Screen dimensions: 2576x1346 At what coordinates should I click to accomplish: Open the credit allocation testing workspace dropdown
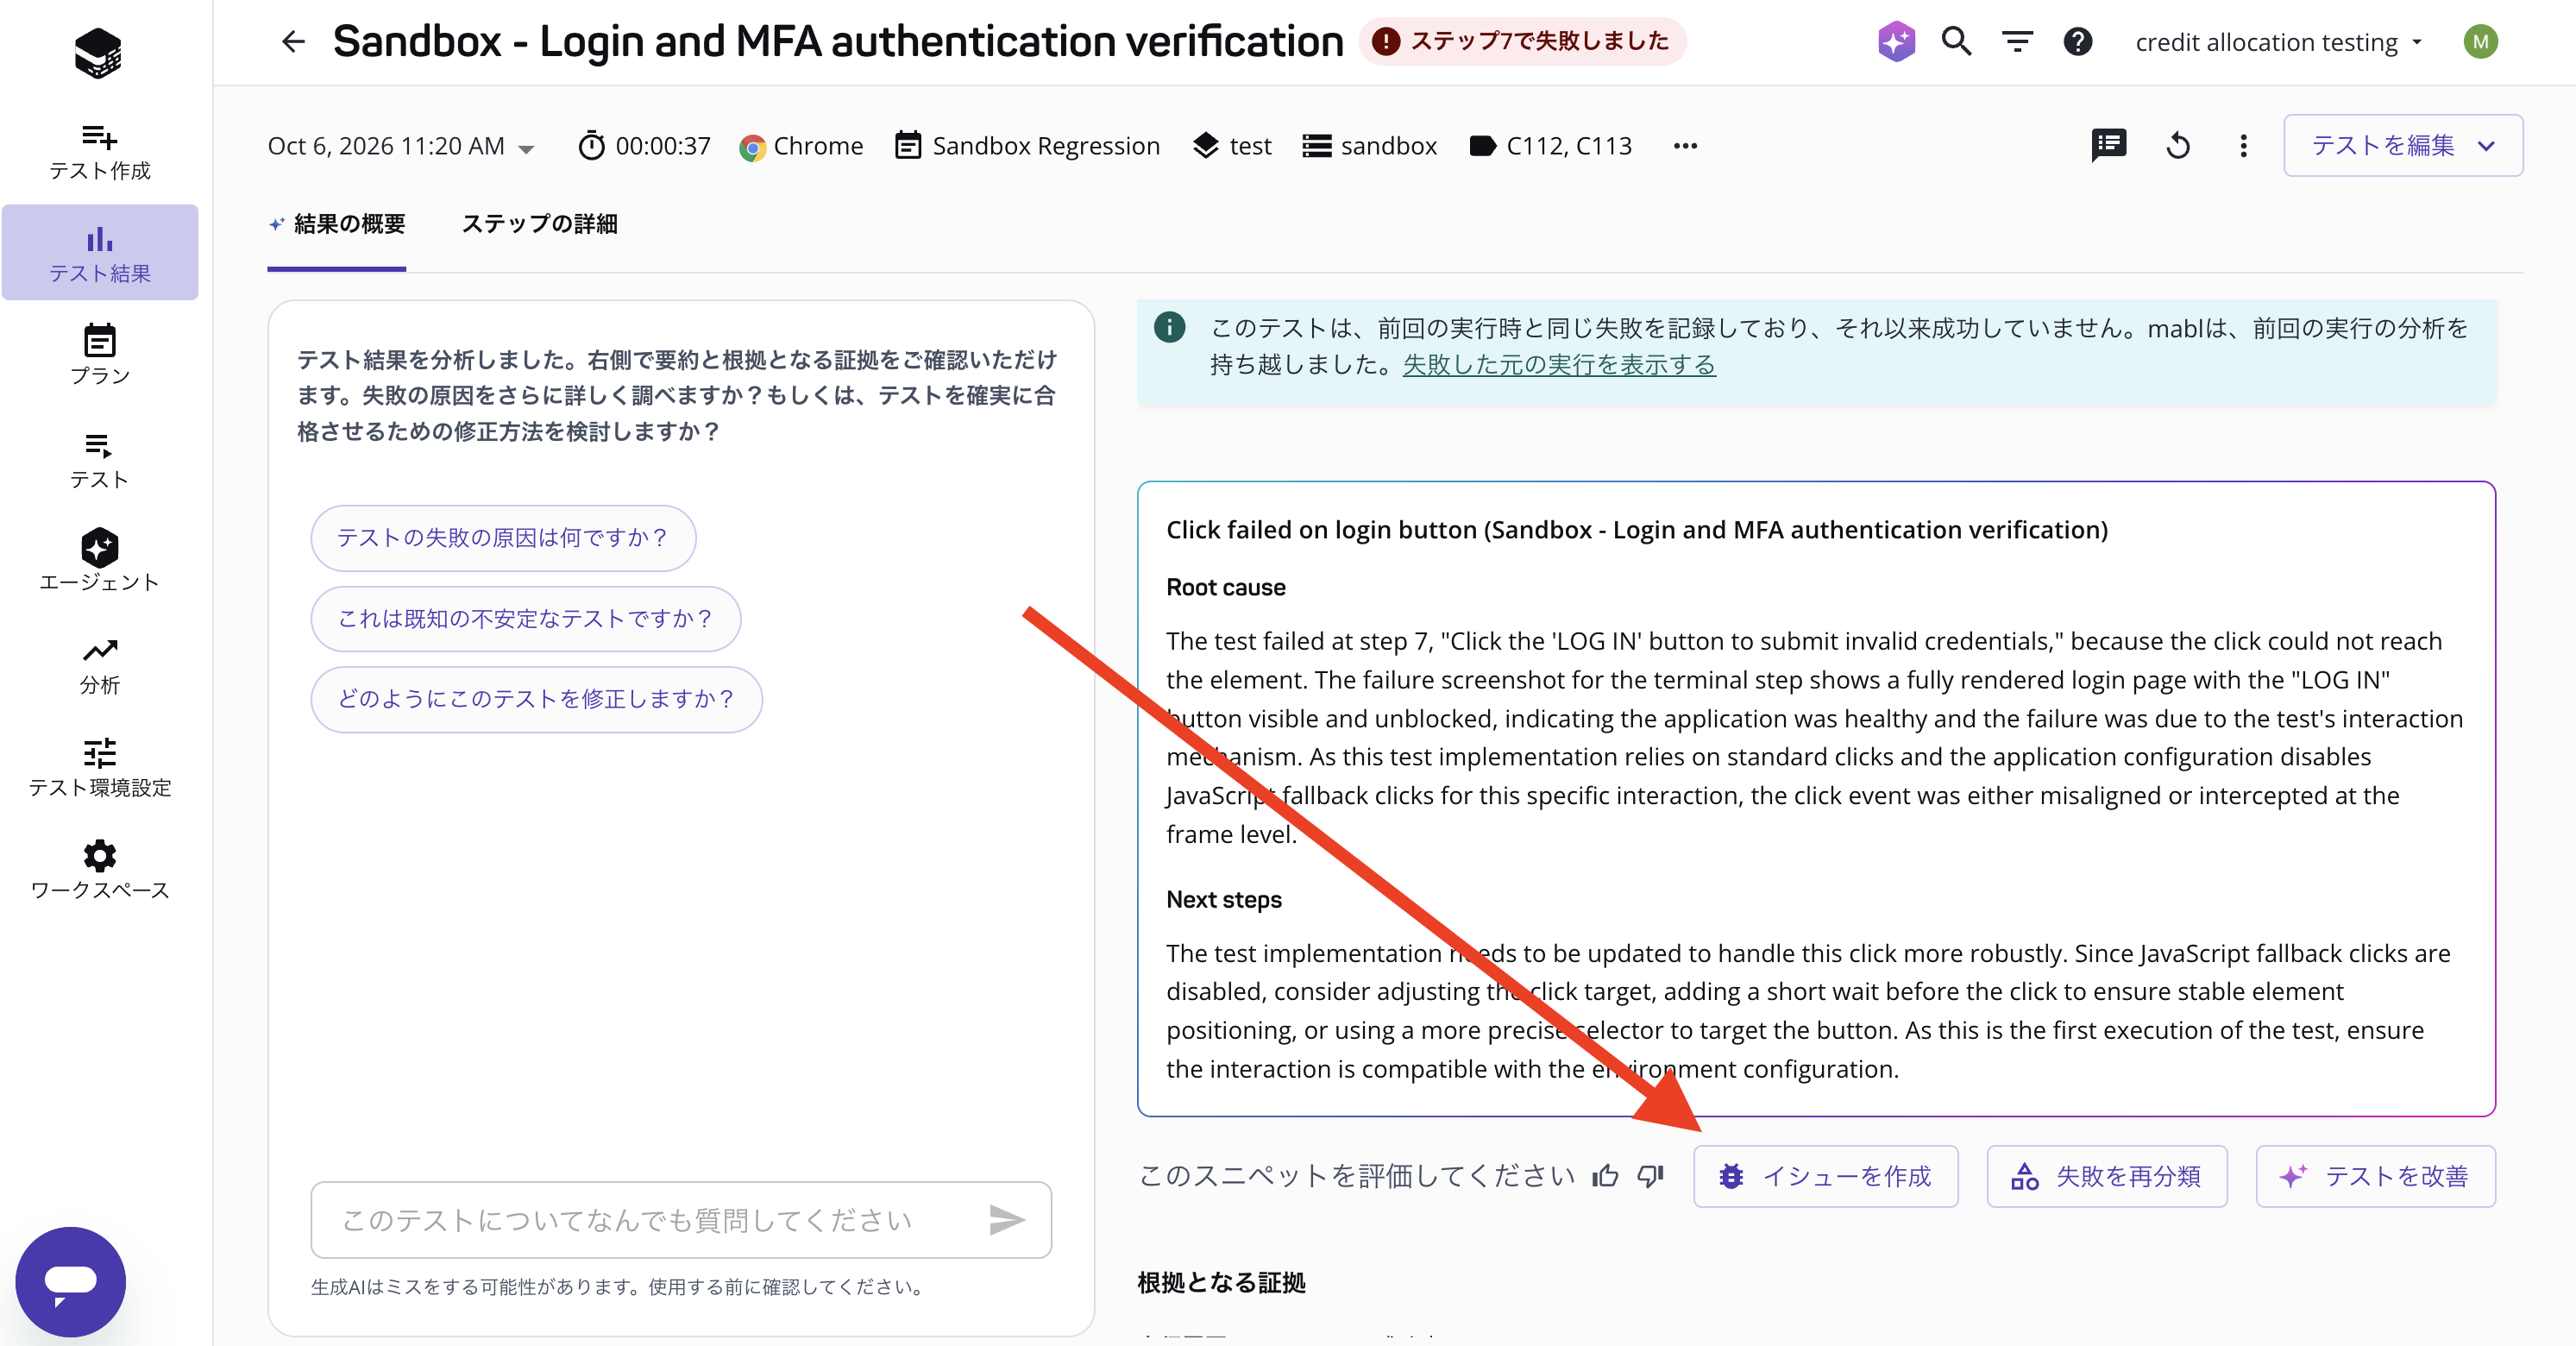pos(2278,42)
